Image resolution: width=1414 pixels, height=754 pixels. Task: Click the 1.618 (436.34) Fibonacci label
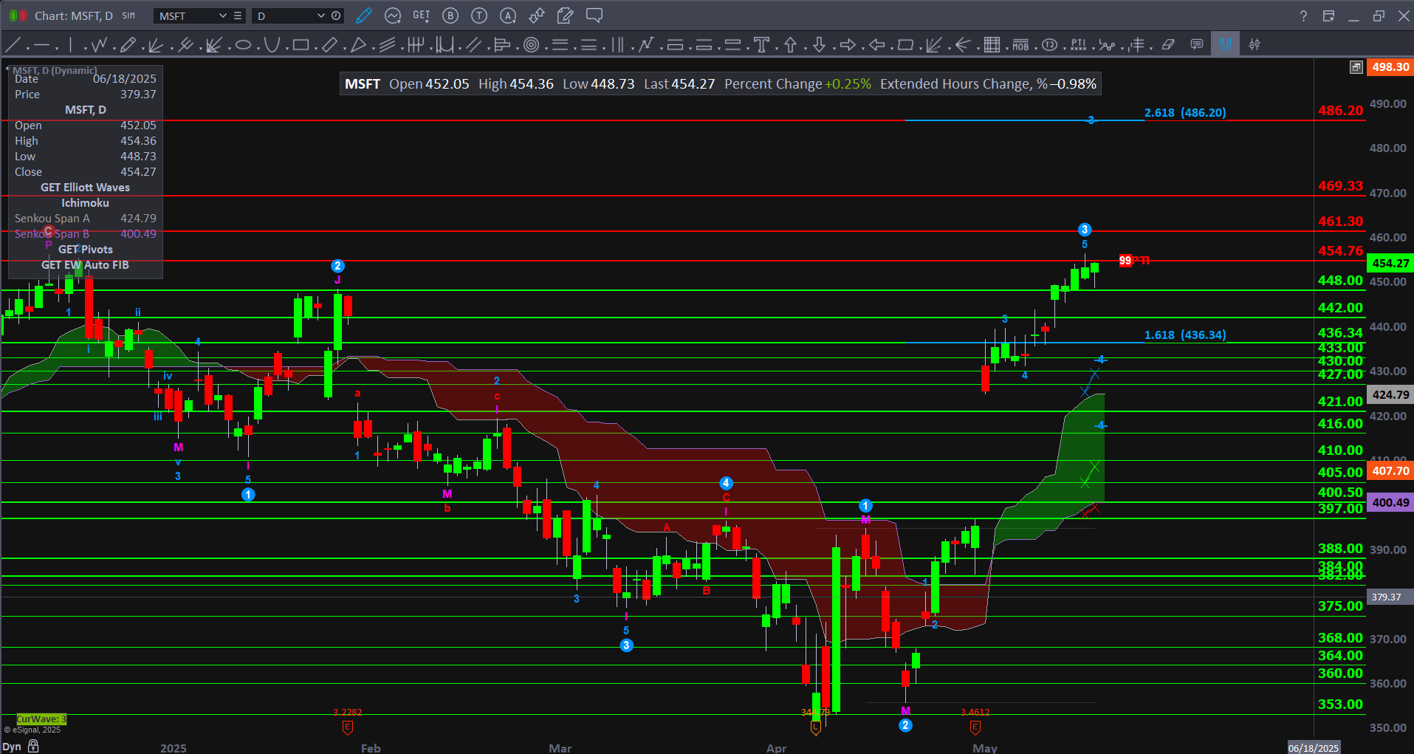click(1185, 335)
